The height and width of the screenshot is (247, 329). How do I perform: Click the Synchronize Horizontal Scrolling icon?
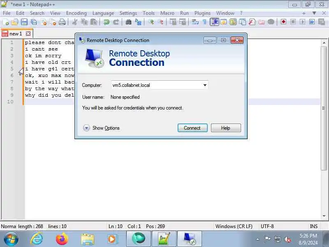(x=182, y=22)
